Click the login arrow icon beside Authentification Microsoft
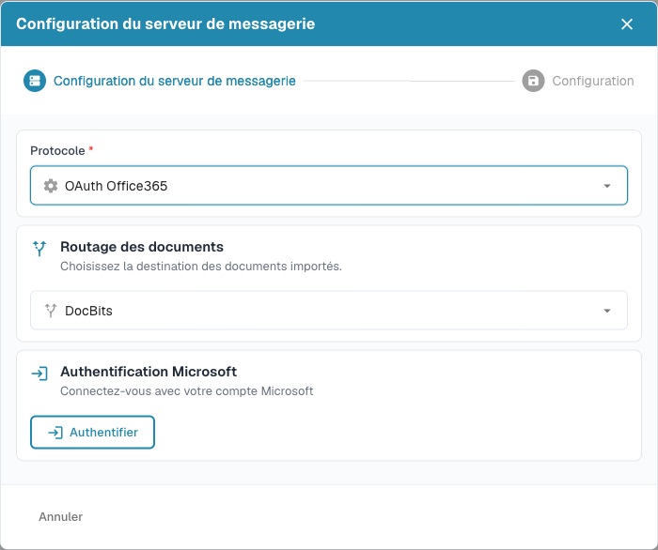Image resolution: width=658 pixels, height=550 pixels. (39, 374)
